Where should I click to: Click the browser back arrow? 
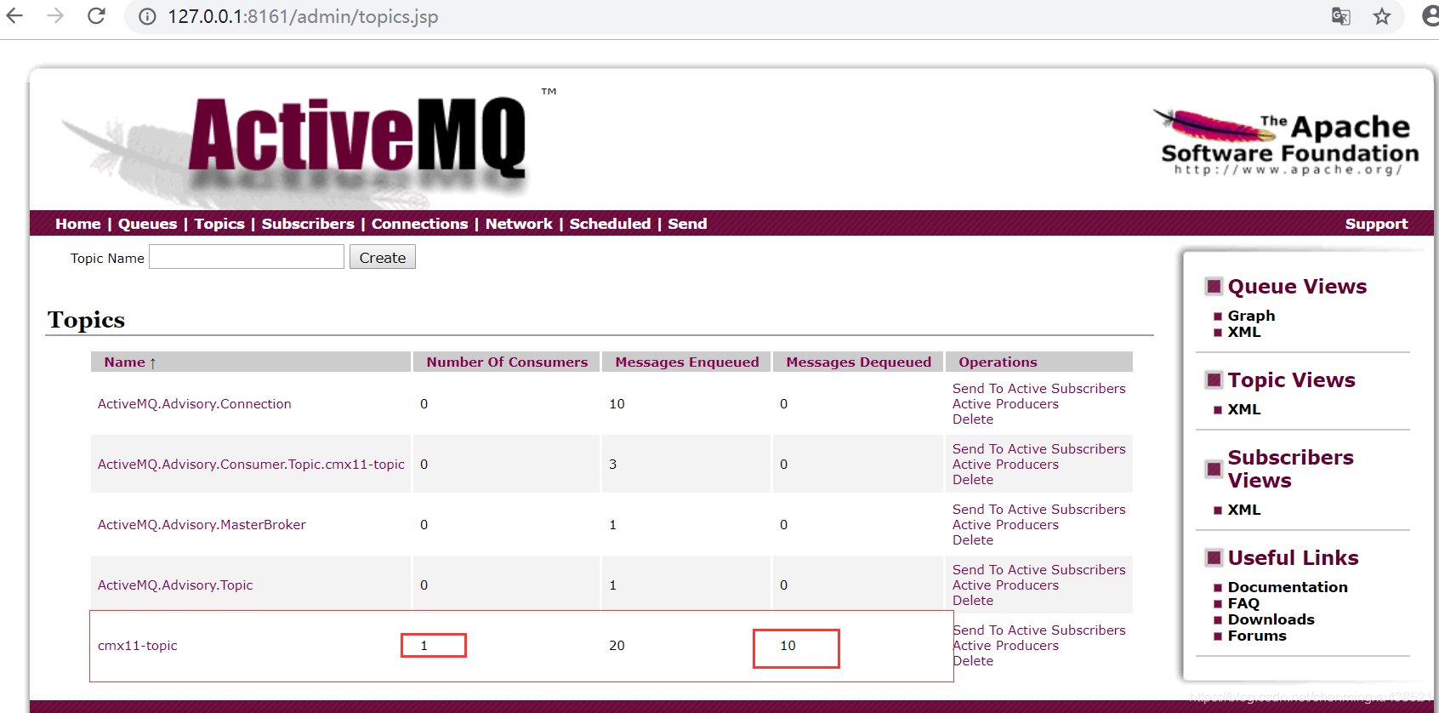click(14, 16)
